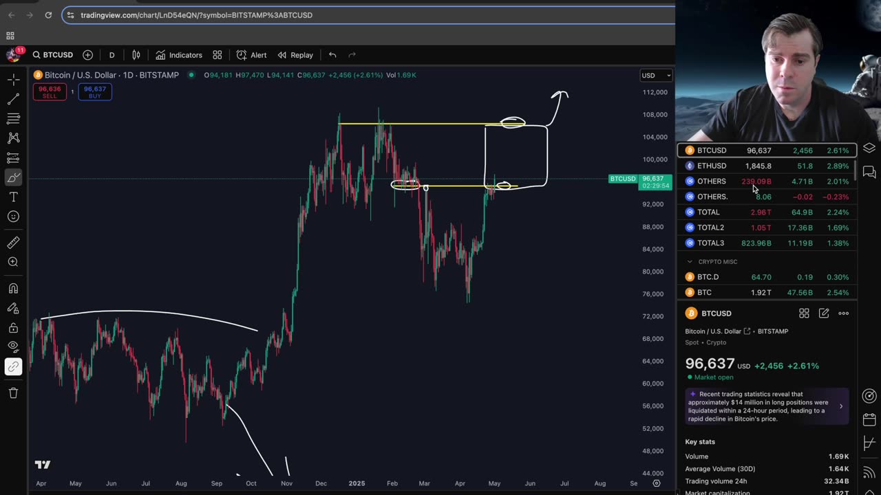
Task: Select the ruler measure tool
Action: (x=13, y=242)
